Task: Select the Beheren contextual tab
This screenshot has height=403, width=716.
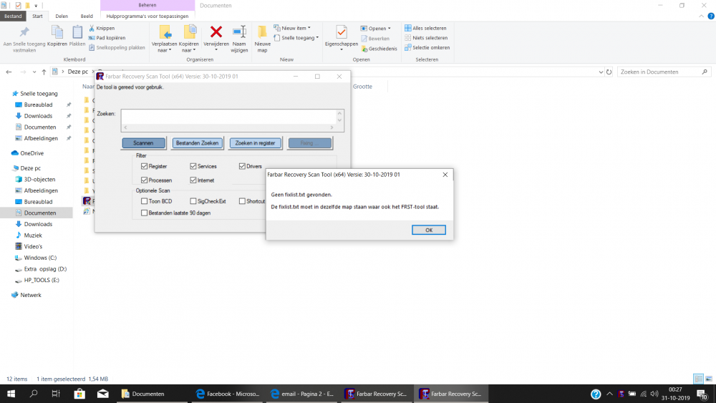Action: coord(147,5)
